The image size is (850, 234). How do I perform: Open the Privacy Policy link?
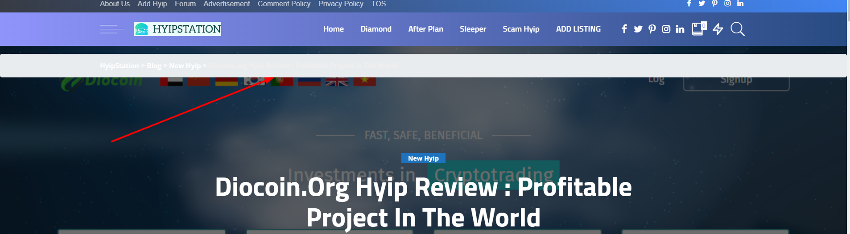point(341,4)
